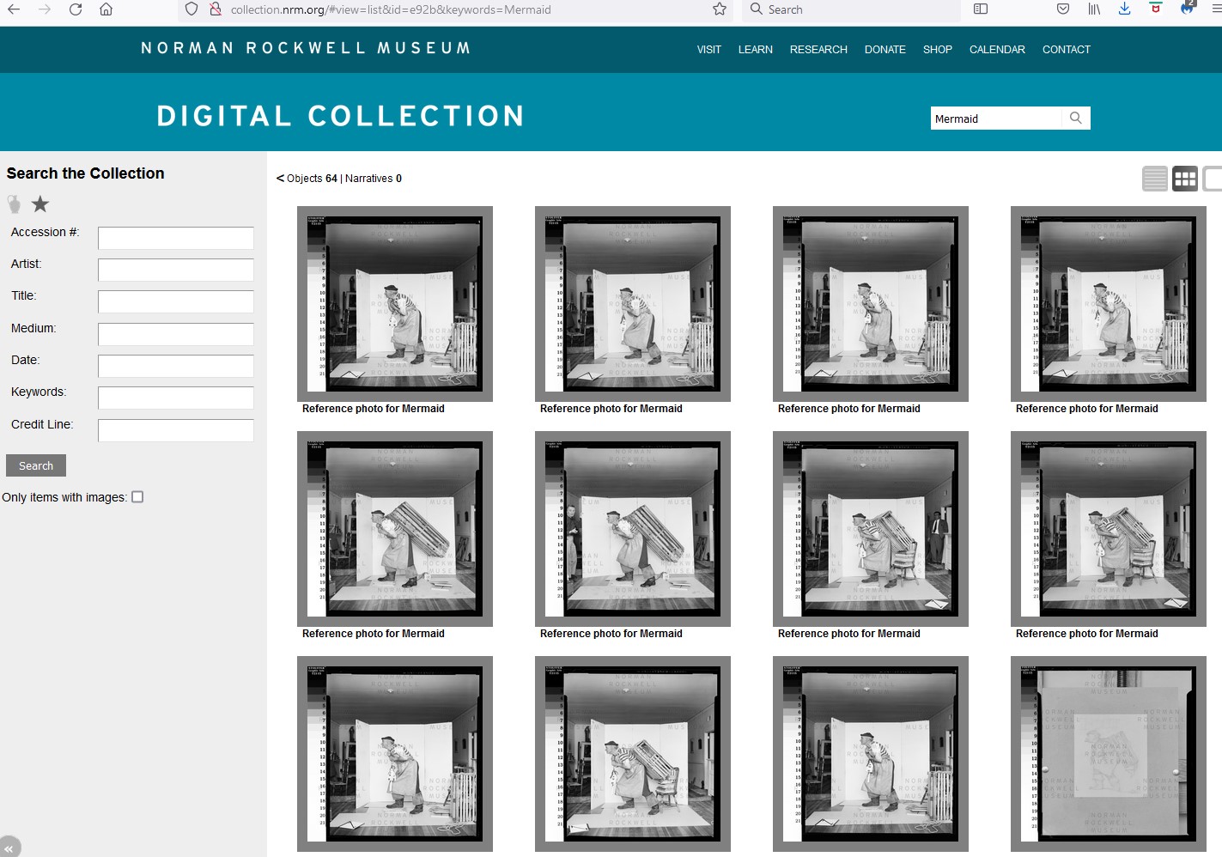The height and width of the screenshot is (857, 1222).
Task: Click the Mermaid keyword search box
Action: [996, 119]
